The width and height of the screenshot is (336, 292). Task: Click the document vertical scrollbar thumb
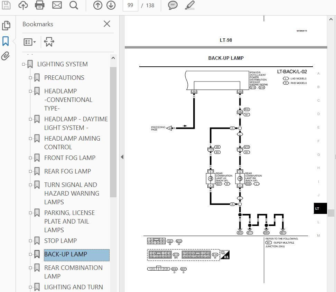[331, 213]
